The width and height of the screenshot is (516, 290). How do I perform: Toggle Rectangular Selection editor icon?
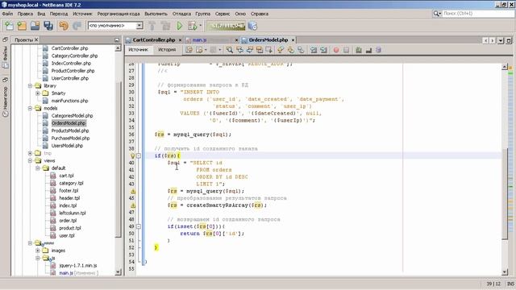[x=268, y=50]
